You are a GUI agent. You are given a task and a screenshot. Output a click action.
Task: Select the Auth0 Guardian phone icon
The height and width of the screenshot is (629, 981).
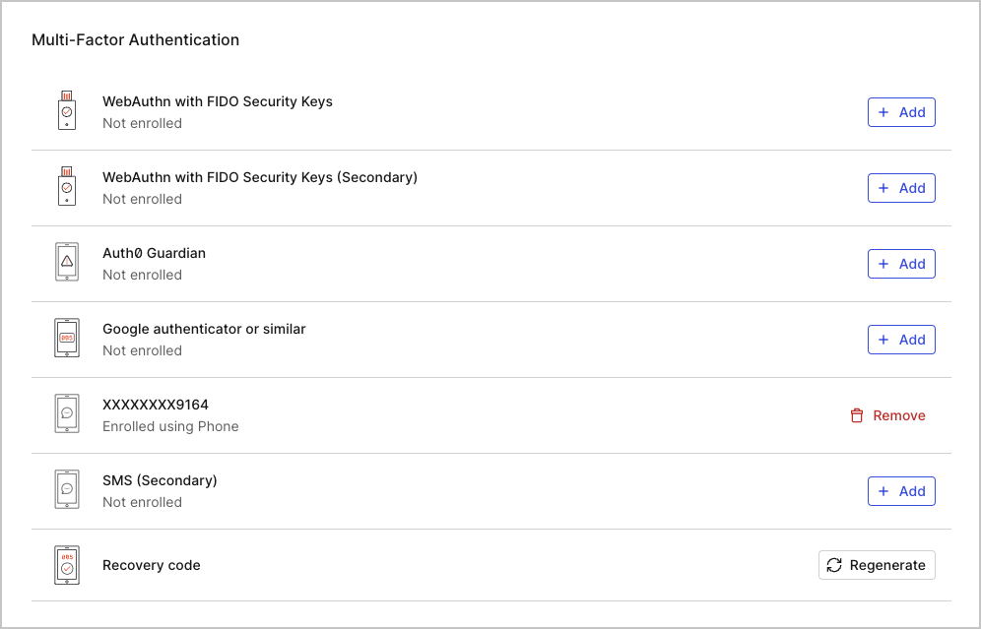click(66, 263)
